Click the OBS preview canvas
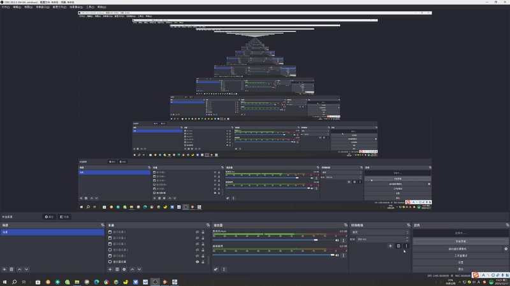This screenshot has width=510, height=286. (255, 110)
